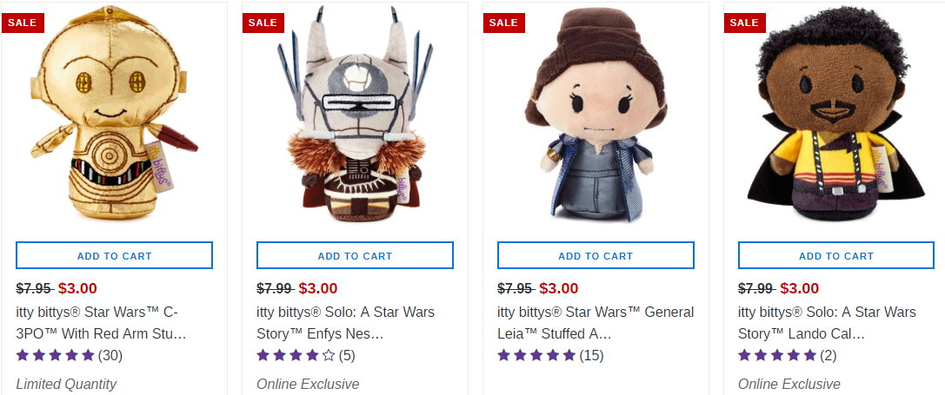The height and width of the screenshot is (395, 945).
Task: Open the C-3PO star rating with 30 reviews
Action: pos(69,355)
